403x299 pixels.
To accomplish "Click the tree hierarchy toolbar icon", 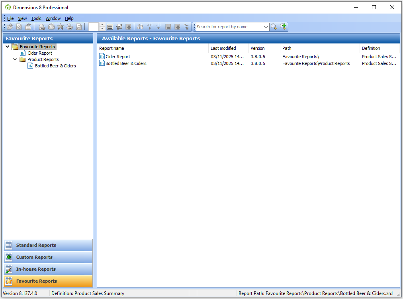I will coord(186,27).
